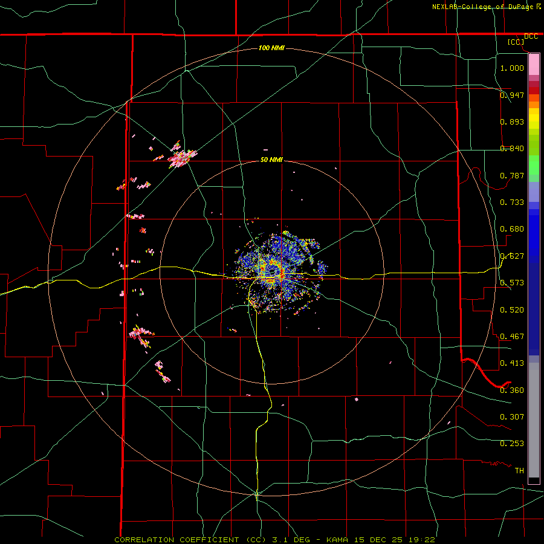Select the 0.893 legend value

point(512,121)
